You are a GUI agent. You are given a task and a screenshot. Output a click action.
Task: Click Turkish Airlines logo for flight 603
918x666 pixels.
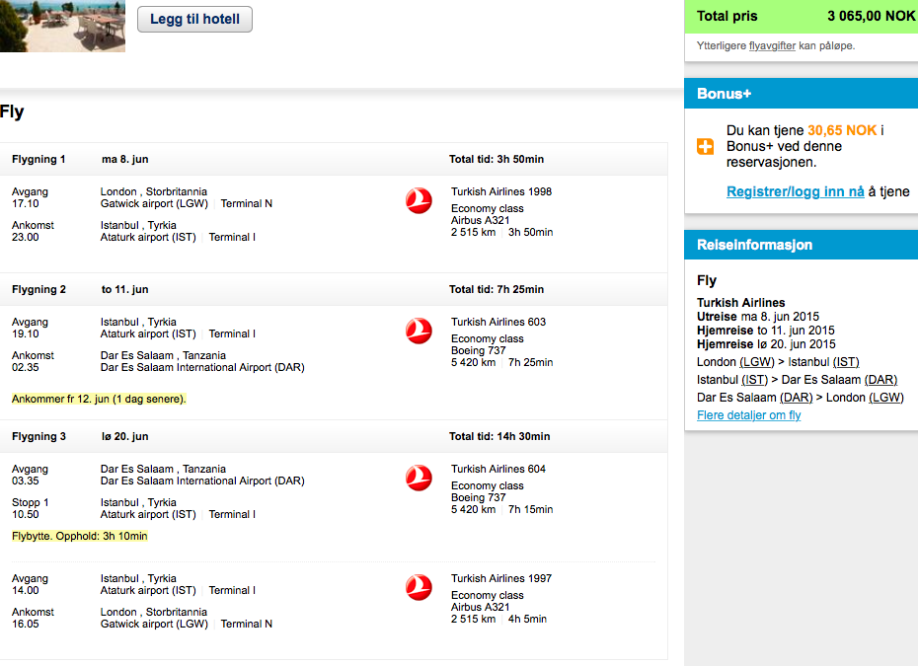pos(419,331)
